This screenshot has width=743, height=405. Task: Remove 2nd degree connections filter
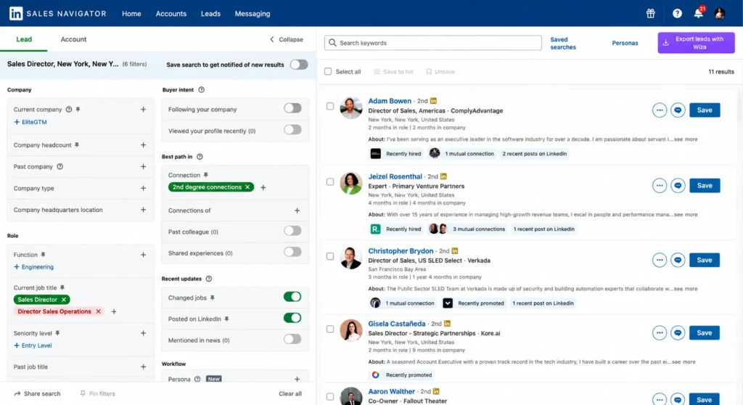pos(247,187)
